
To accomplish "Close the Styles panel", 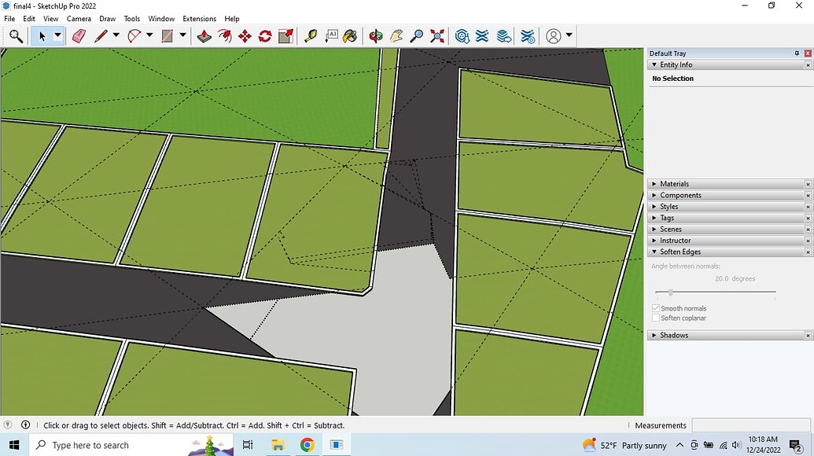I will [806, 207].
